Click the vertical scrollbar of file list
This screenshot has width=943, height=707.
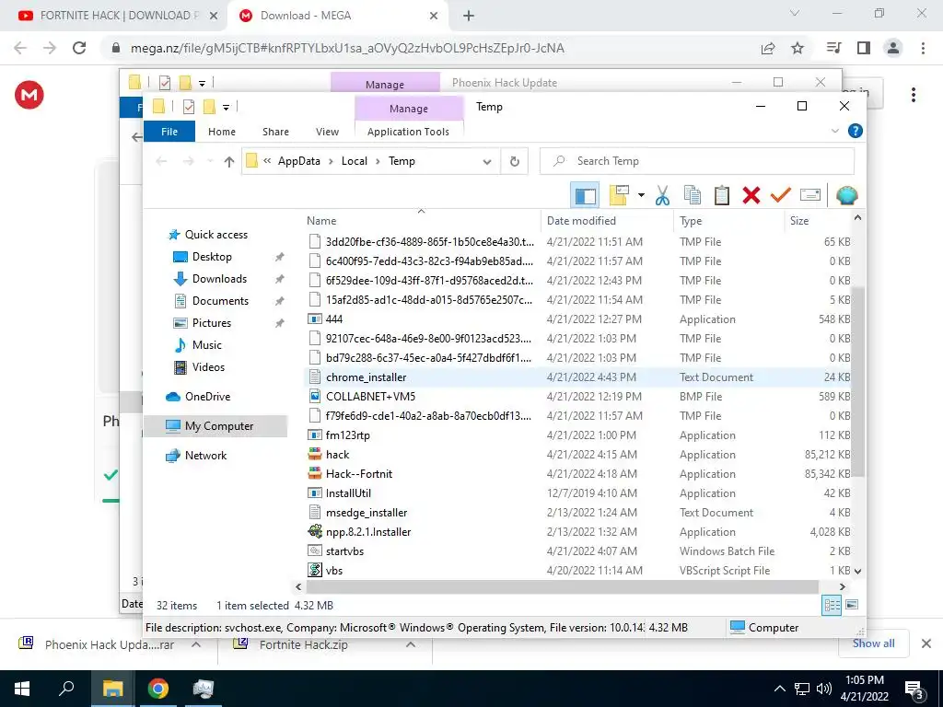(858, 382)
